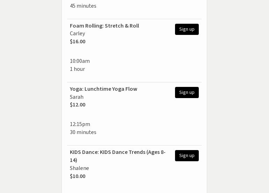Click the 45 minutes duration text

tap(83, 6)
